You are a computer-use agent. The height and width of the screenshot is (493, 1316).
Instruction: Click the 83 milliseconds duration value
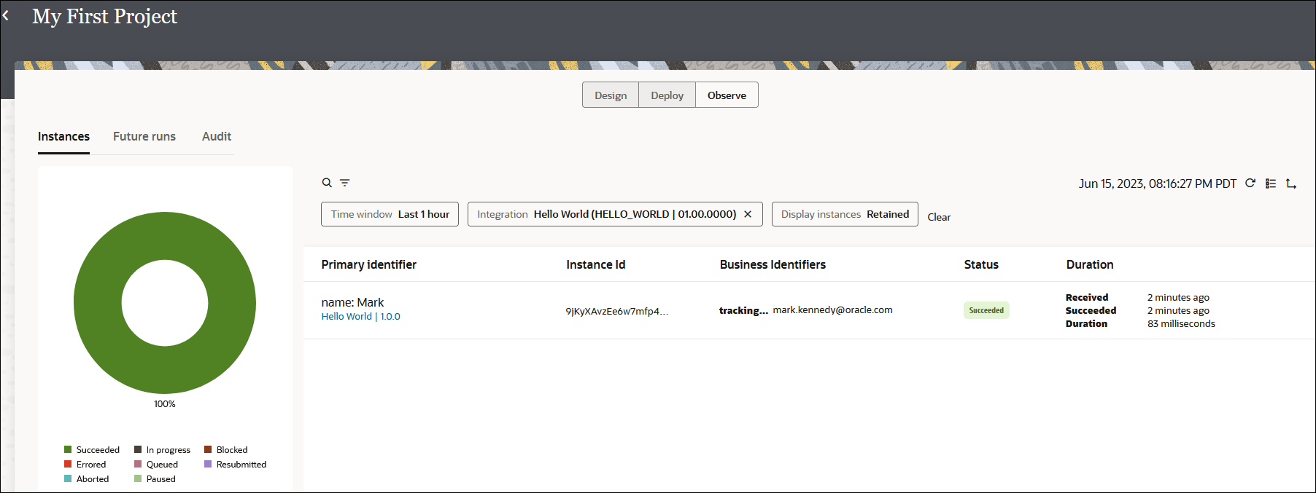click(1181, 323)
